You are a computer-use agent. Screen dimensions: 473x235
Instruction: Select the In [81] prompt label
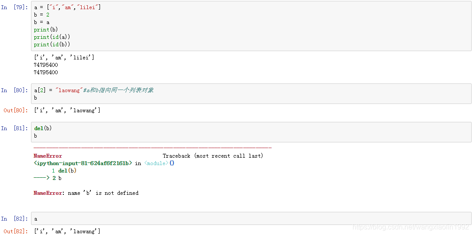pos(14,128)
